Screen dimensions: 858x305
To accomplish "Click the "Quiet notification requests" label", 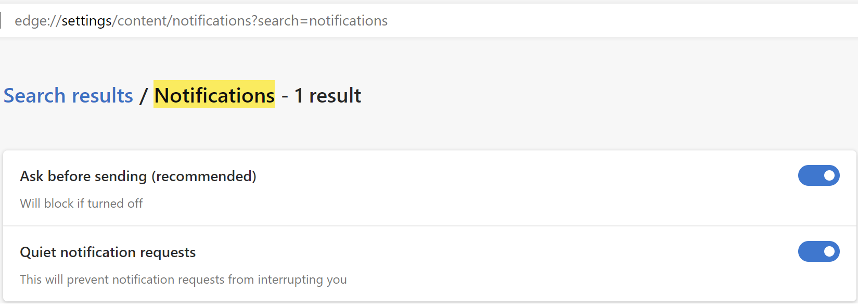I will click(x=108, y=252).
